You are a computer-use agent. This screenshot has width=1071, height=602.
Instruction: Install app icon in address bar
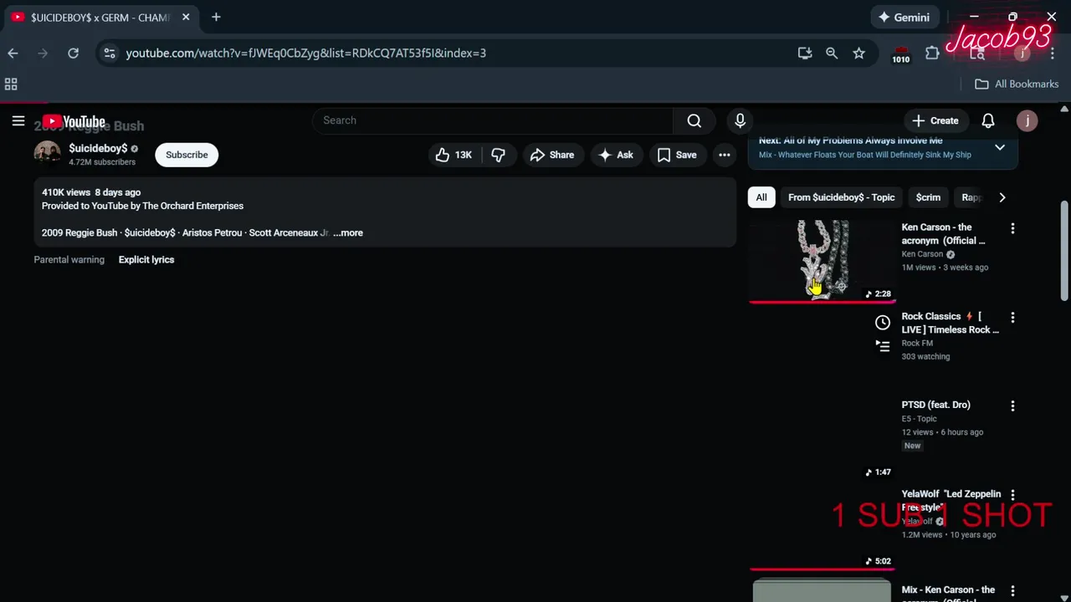[805, 53]
